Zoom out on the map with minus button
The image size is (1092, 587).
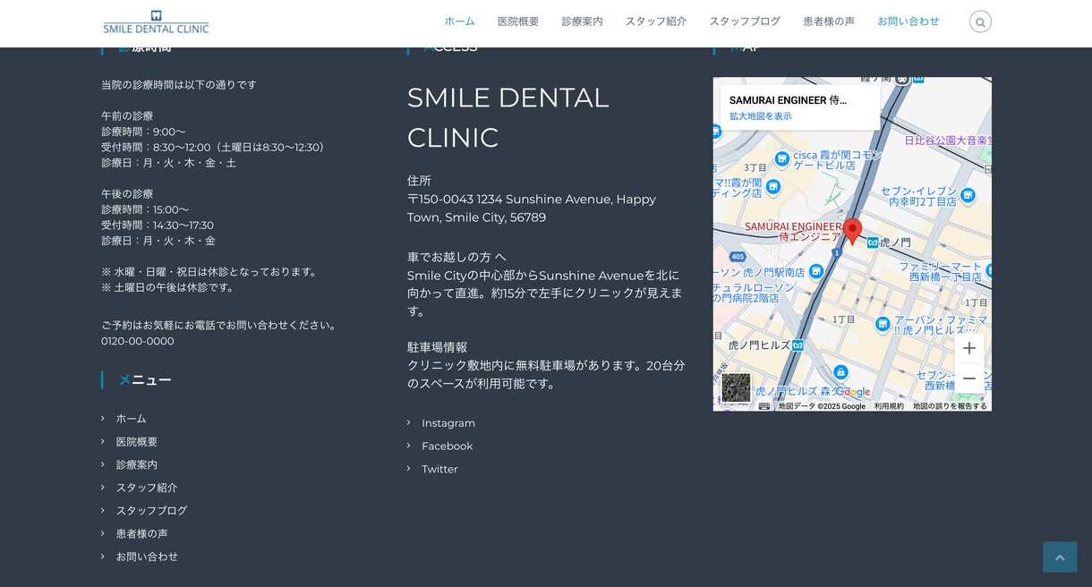pyautogui.click(x=968, y=379)
